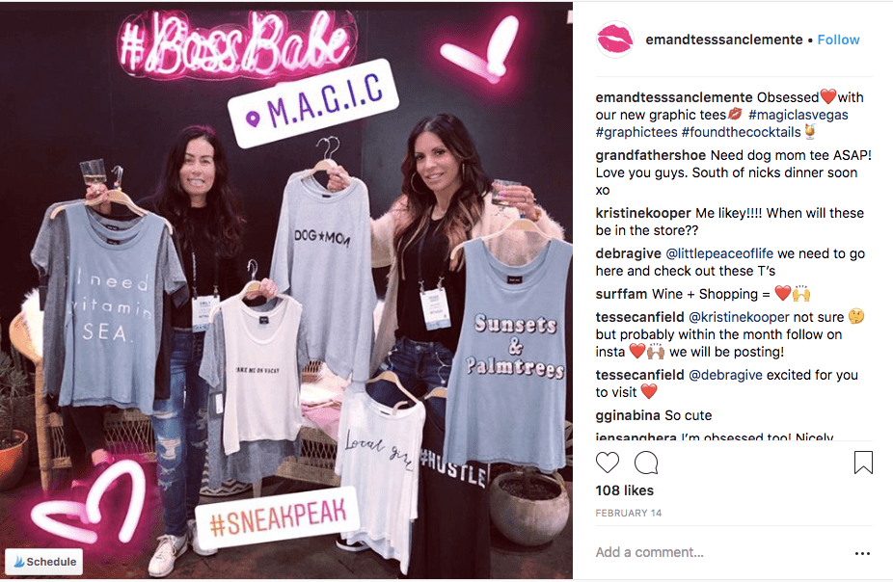Screen dimensions: 893x582
Task: Click the Schedule button on the photo
Action: click(44, 562)
